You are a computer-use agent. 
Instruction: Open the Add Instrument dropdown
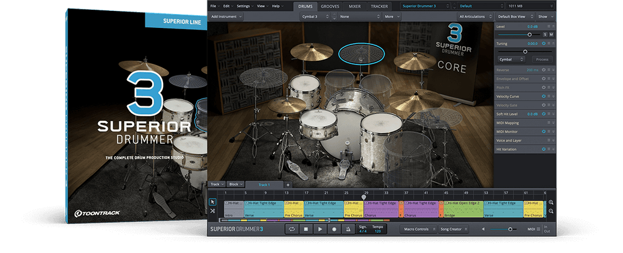(226, 16)
